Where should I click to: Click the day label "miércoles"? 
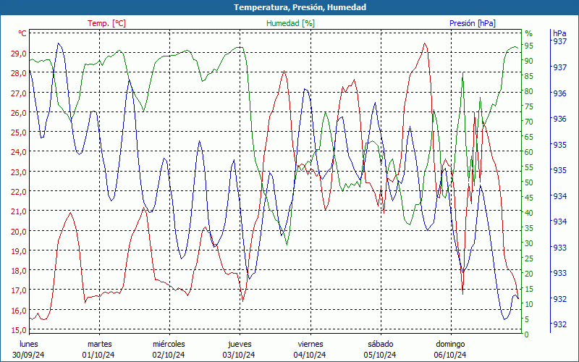coord(169,344)
